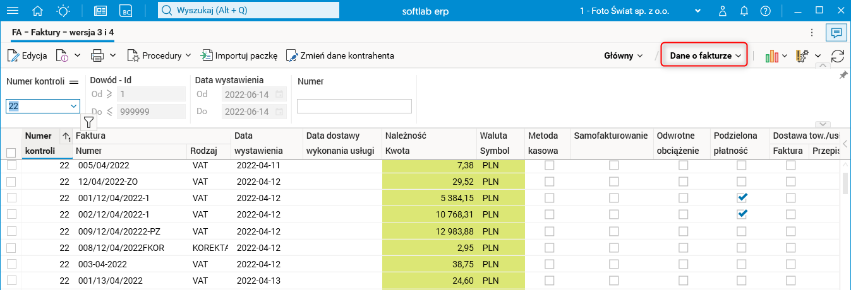Open the chart analysis icon
The width and height of the screenshot is (851, 290).
[771, 55]
